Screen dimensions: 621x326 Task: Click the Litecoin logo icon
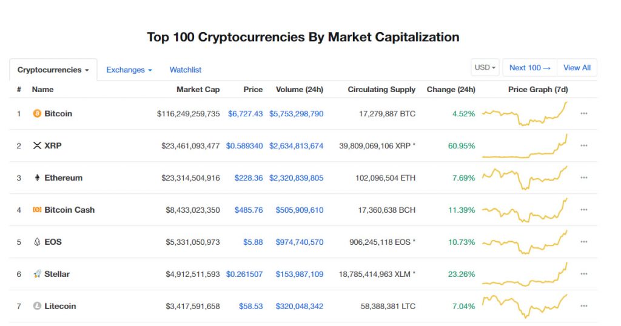pyautogui.click(x=37, y=306)
